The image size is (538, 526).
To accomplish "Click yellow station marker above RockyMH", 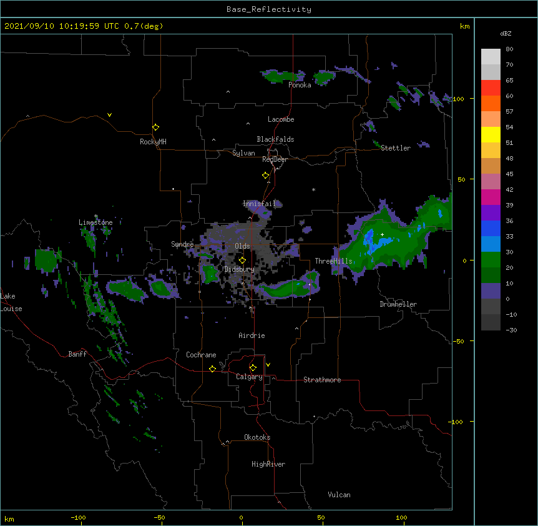I will pos(156,127).
